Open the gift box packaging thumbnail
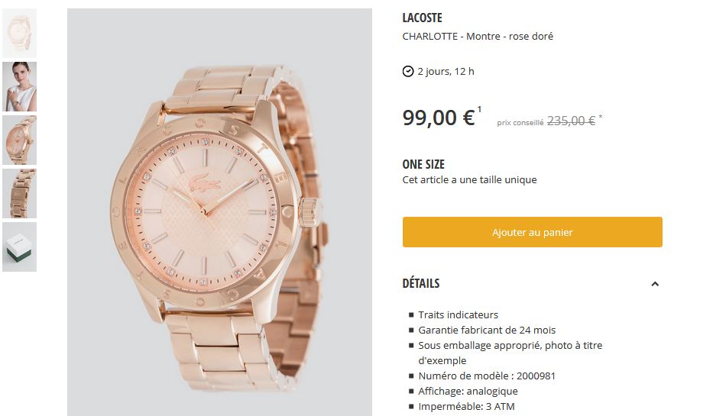This screenshot has height=416, width=713. tap(20, 247)
